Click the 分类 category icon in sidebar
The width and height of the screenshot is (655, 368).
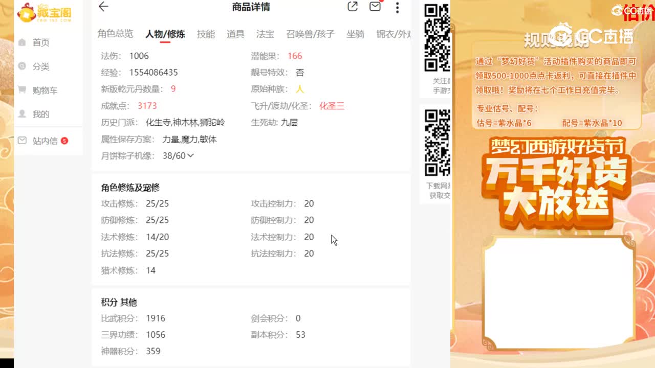[x=22, y=66]
